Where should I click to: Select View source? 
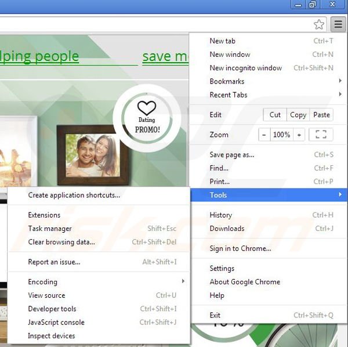click(x=99, y=295)
